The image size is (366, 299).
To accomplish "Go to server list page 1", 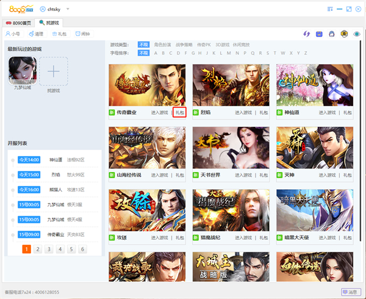I will (x=27, y=249).
